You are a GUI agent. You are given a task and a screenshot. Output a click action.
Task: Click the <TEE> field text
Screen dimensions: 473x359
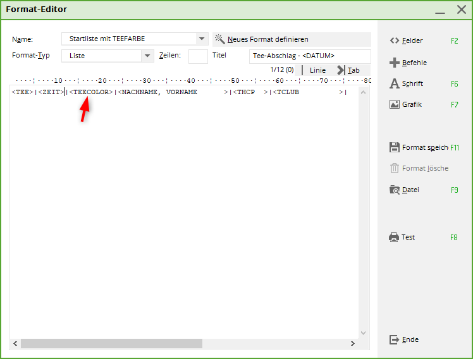22,92
